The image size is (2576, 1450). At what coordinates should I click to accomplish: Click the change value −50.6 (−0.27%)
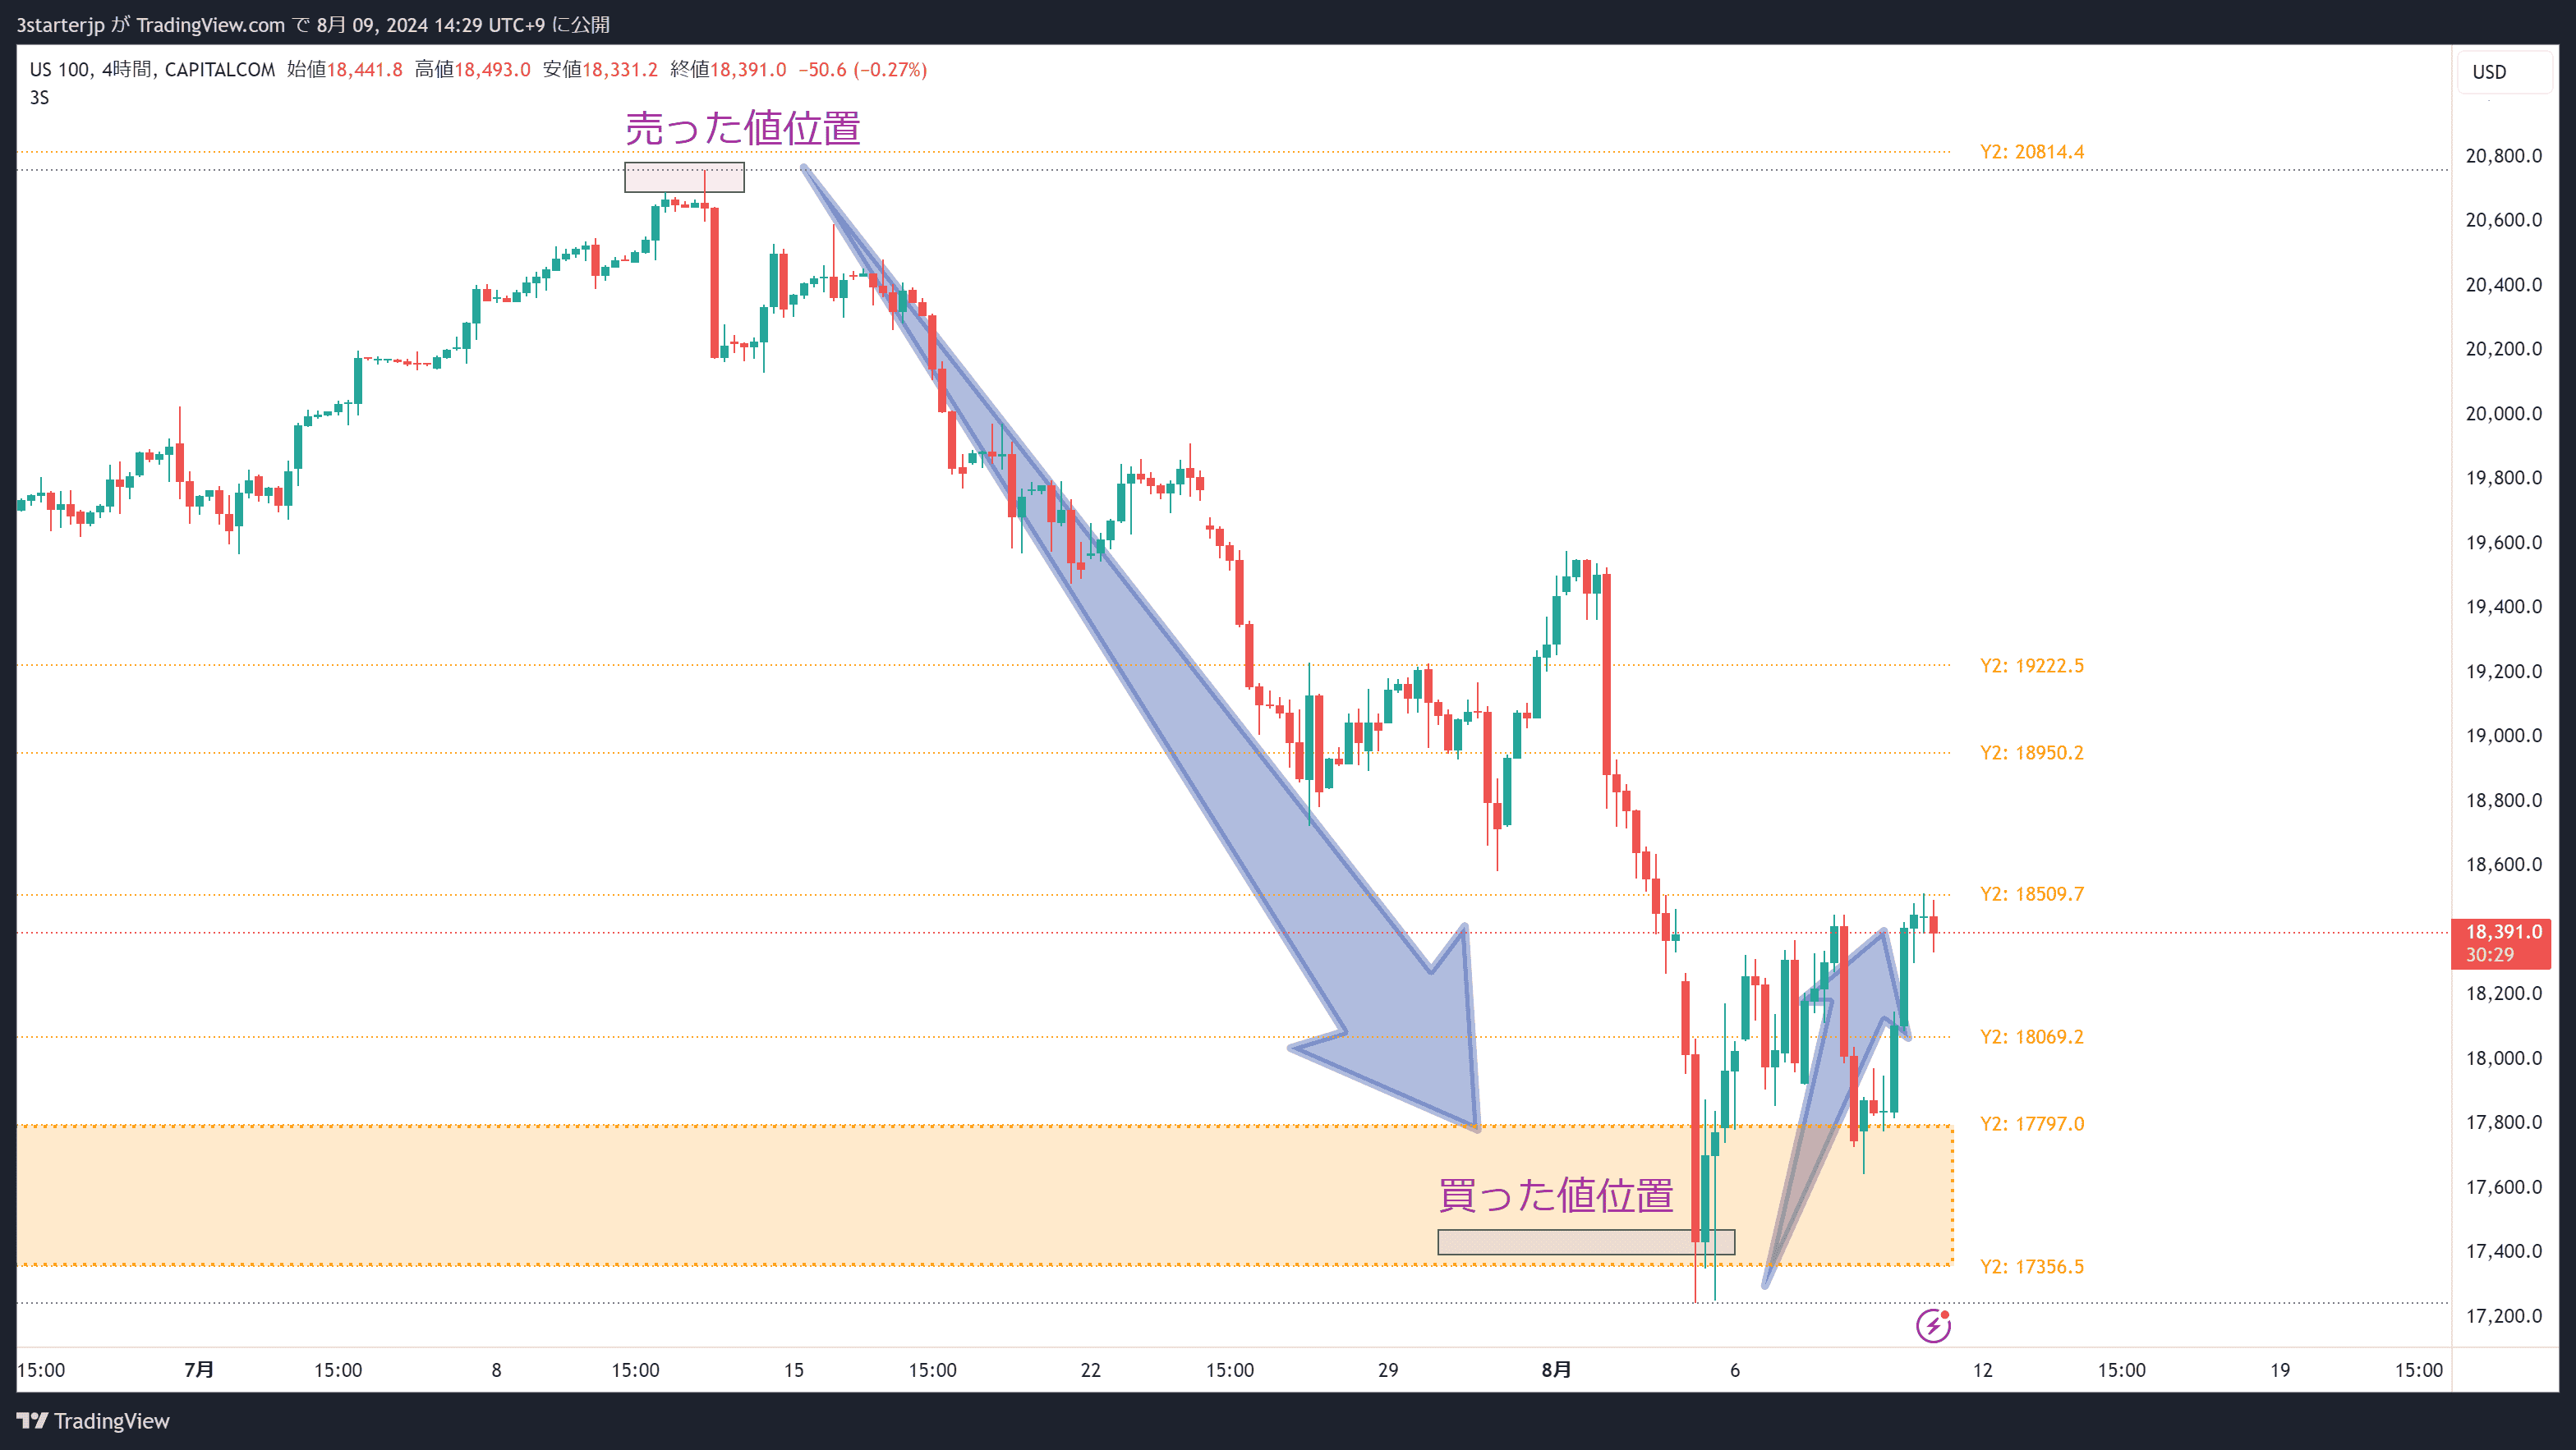pyautogui.click(x=863, y=69)
